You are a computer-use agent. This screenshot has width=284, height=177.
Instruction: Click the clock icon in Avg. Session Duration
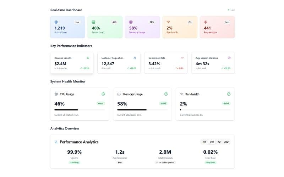[229, 58]
